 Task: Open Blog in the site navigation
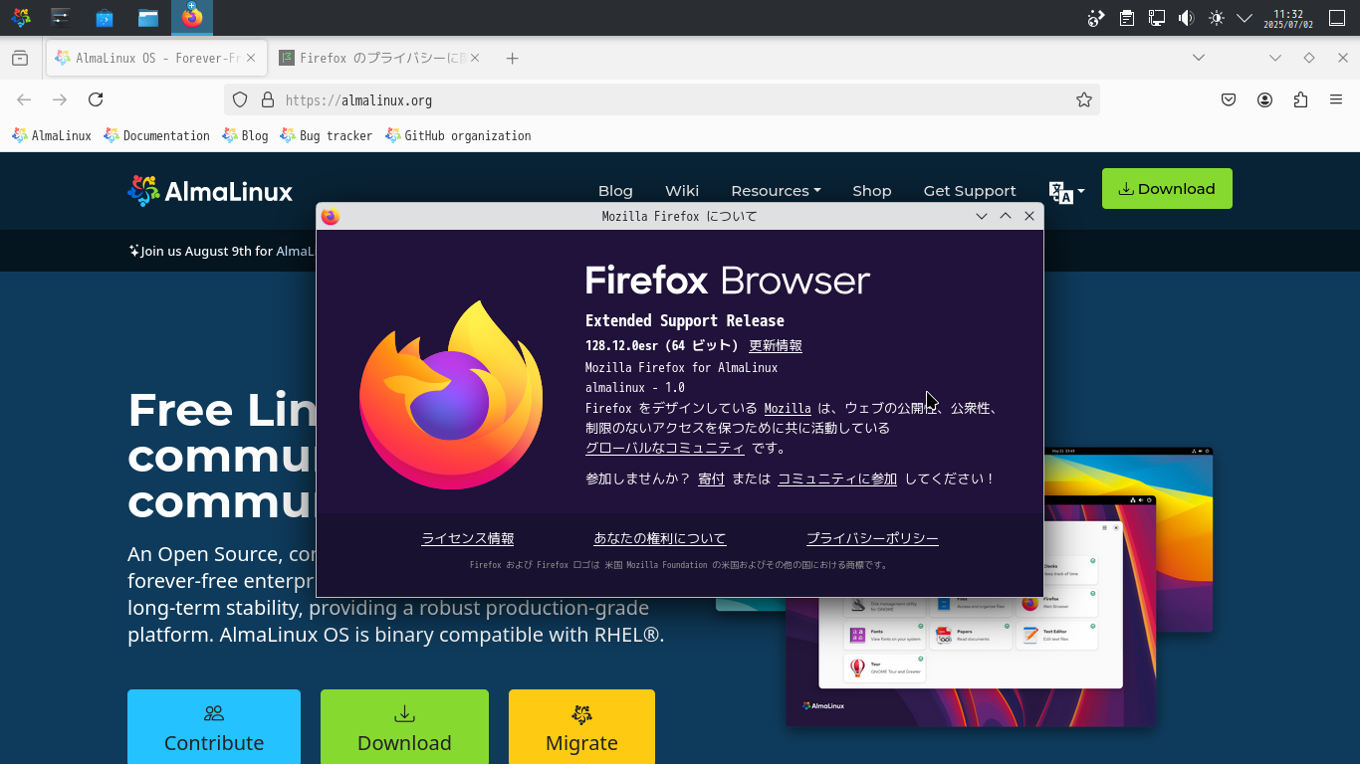click(x=615, y=191)
